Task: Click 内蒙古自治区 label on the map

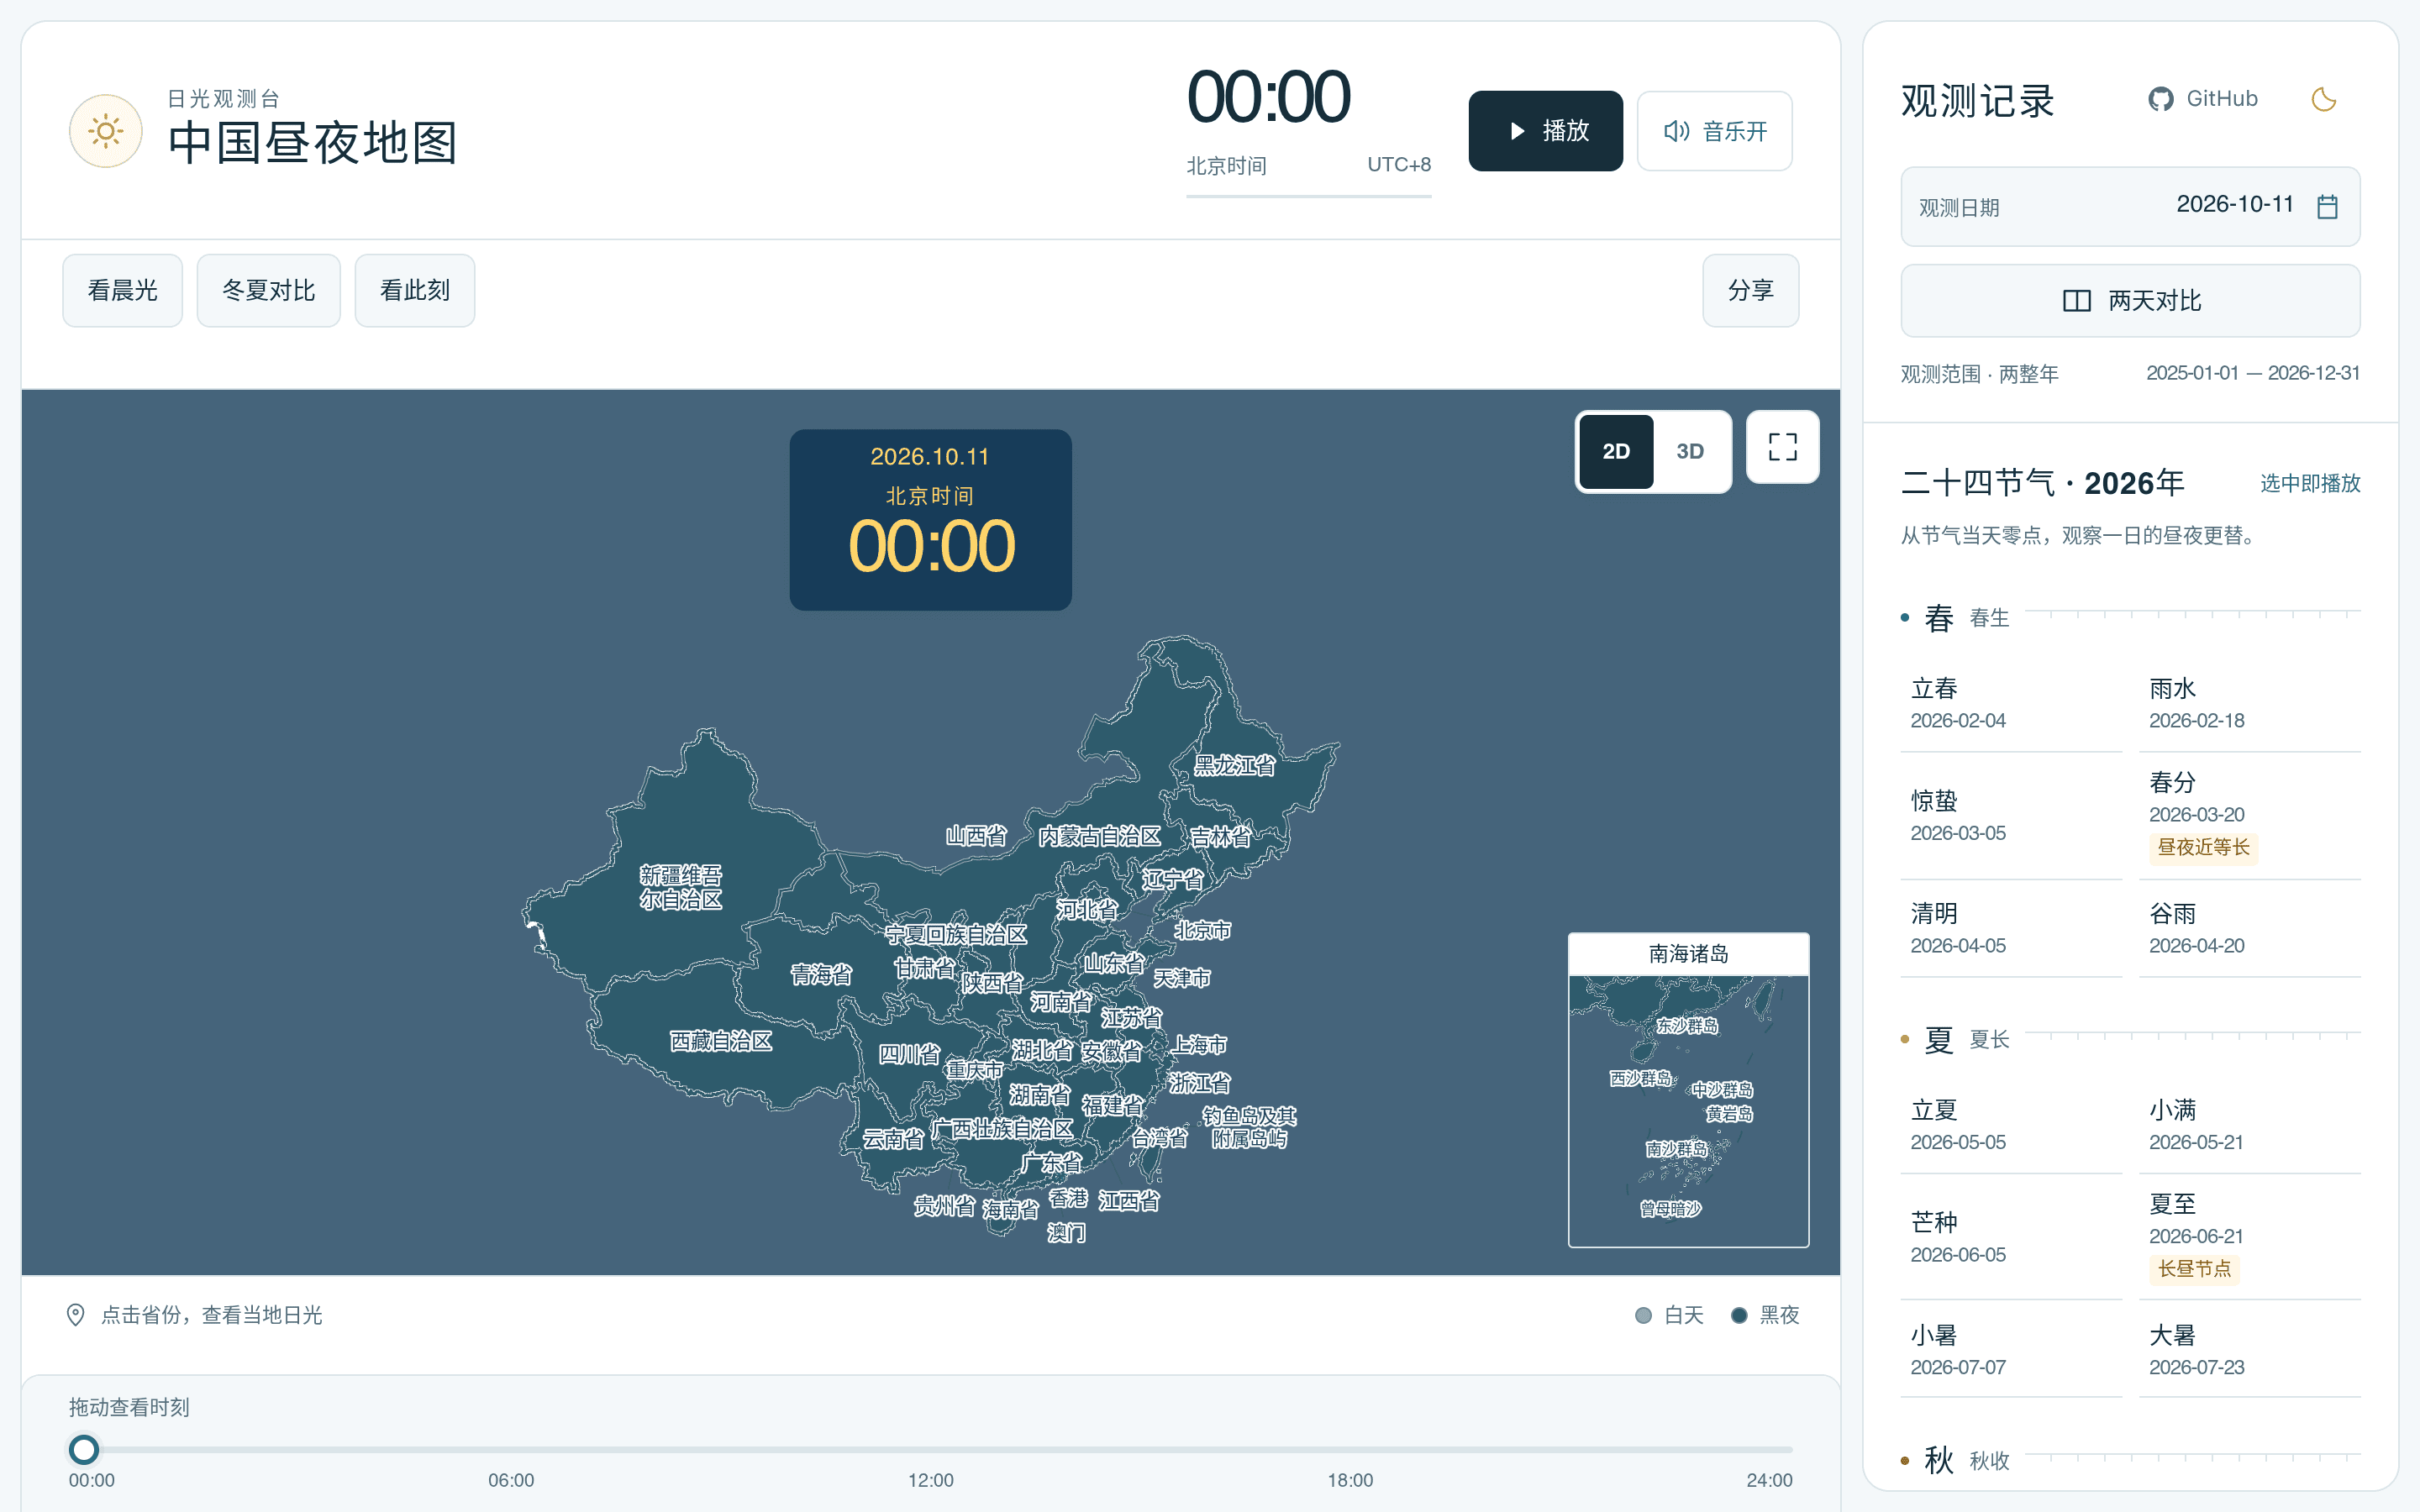Action: tap(1100, 836)
